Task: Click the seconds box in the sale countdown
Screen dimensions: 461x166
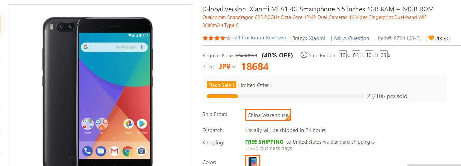Action: (383, 55)
